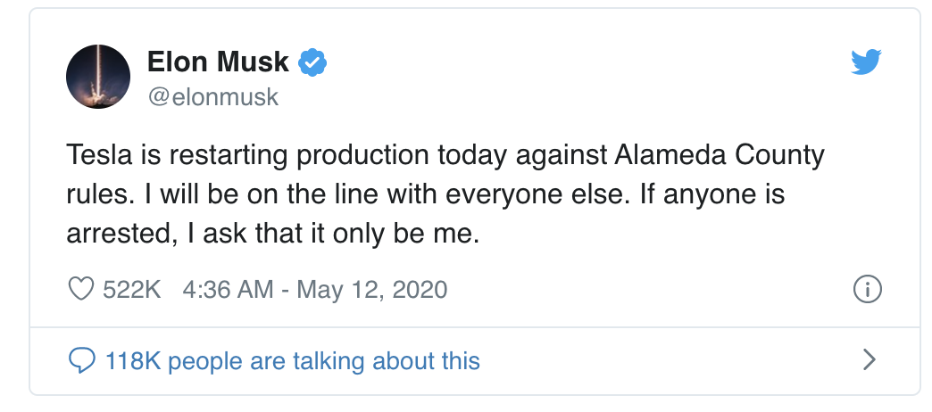Click the May 12, 2020 date
Image resolution: width=932 pixels, height=412 pixels.
coord(371,290)
